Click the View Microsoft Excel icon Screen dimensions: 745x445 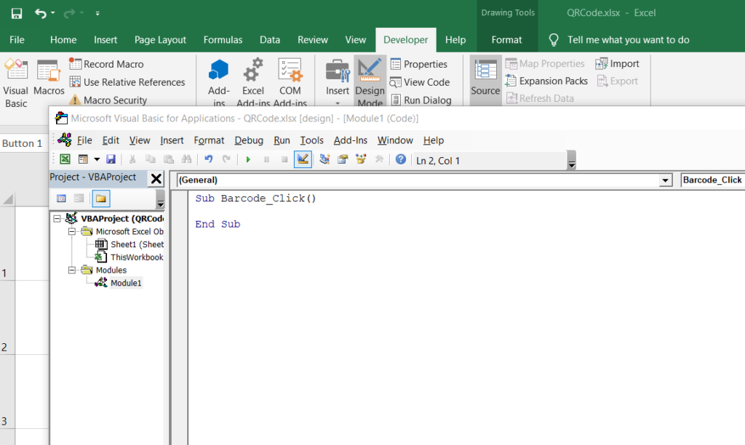click(64, 159)
